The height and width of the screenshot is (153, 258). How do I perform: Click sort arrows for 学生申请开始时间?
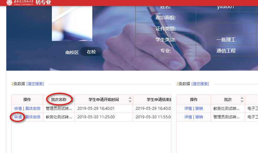[130, 100]
